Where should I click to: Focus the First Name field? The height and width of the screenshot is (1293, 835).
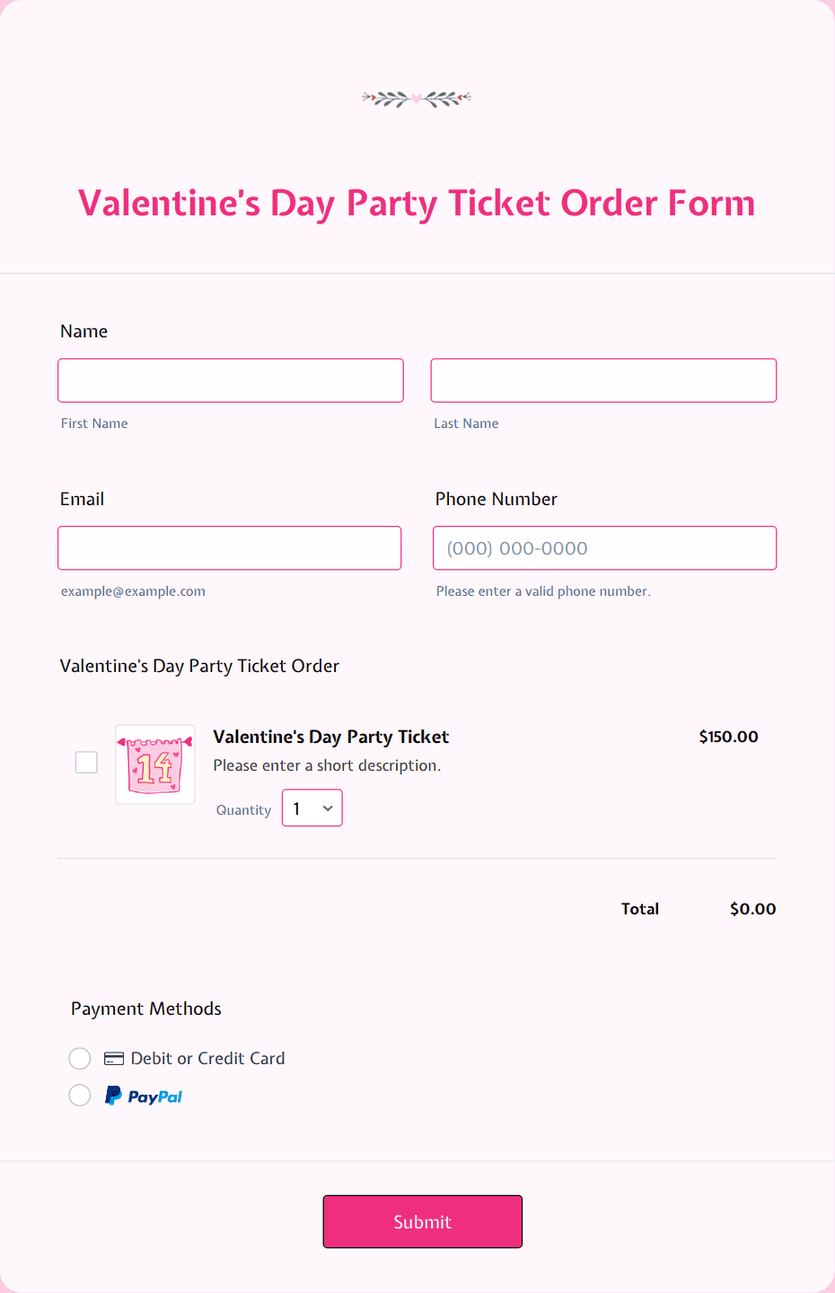coord(231,380)
